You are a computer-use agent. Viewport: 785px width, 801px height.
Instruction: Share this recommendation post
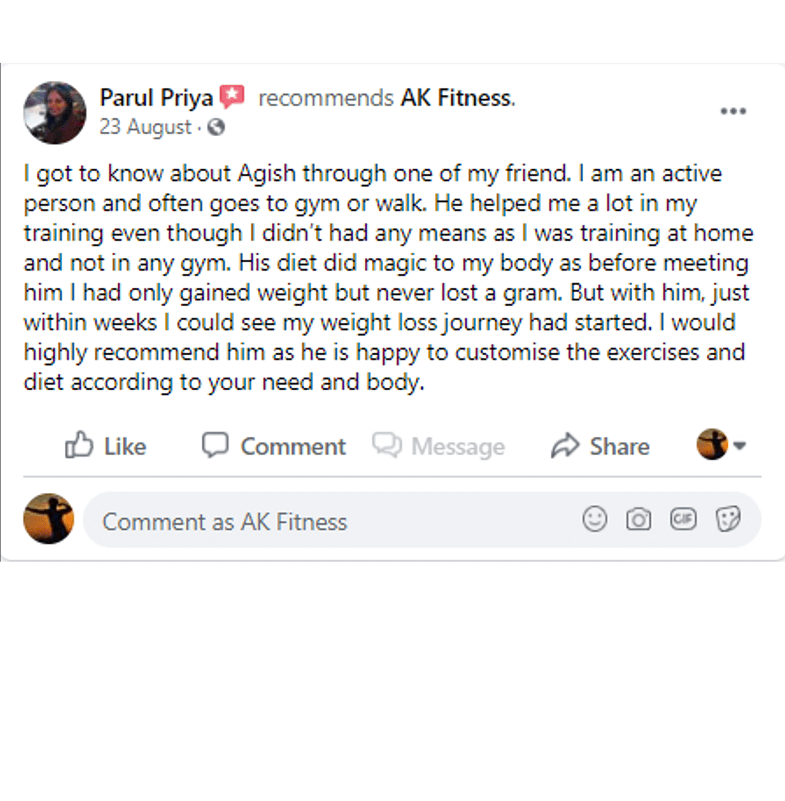[x=600, y=446]
